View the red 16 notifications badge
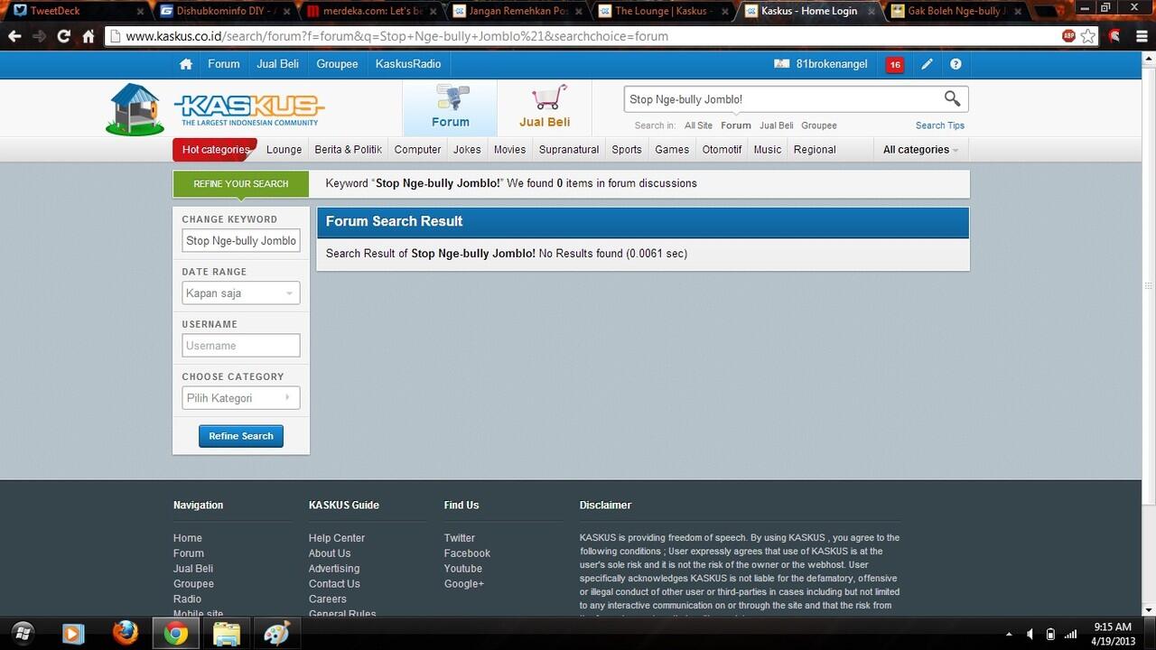The height and width of the screenshot is (650, 1156). coord(895,64)
